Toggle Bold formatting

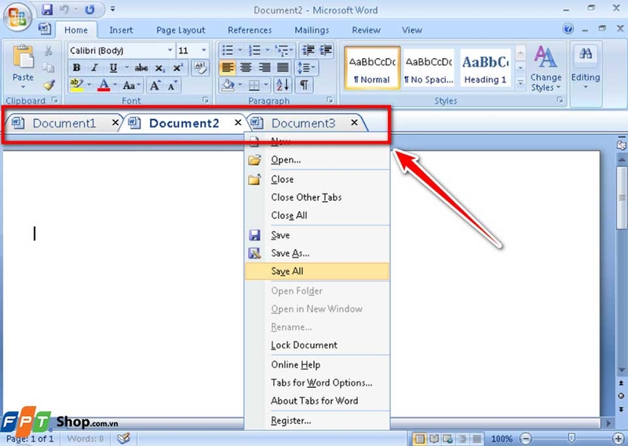pyautogui.click(x=76, y=68)
